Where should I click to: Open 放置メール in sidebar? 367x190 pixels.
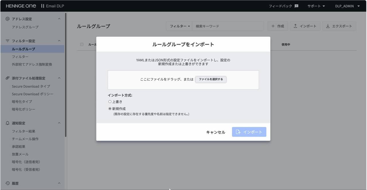click(x=20, y=154)
